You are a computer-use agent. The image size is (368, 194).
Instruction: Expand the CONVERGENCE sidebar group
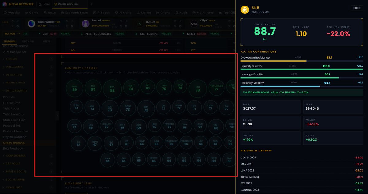(x=28, y=156)
